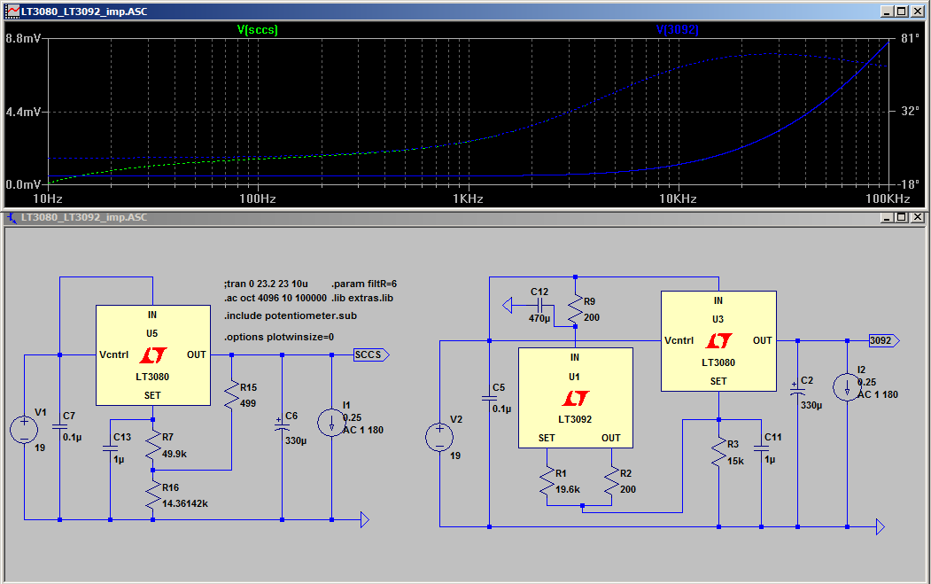This screenshot has width=931, height=584.
Task: Click the U1 LT3092 current source logo
Action: (x=576, y=398)
